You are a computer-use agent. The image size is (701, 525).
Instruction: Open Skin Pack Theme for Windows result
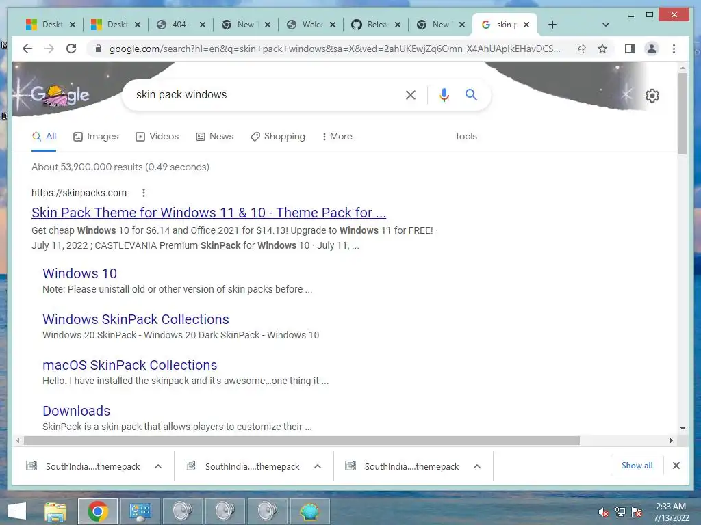209,213
